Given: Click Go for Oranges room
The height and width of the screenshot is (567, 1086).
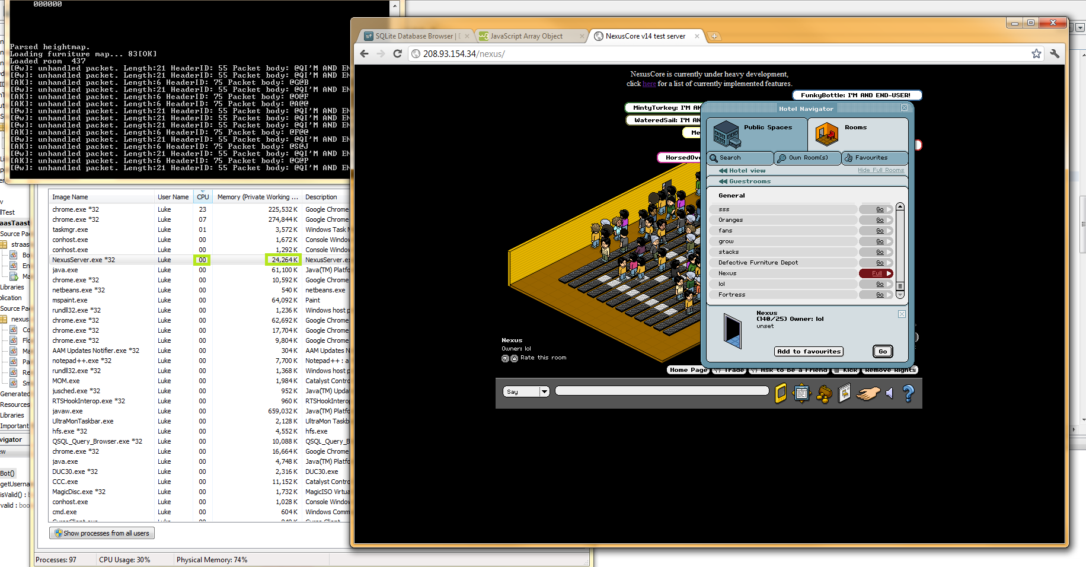Looking at the screenshot, I should click(876, 220).
